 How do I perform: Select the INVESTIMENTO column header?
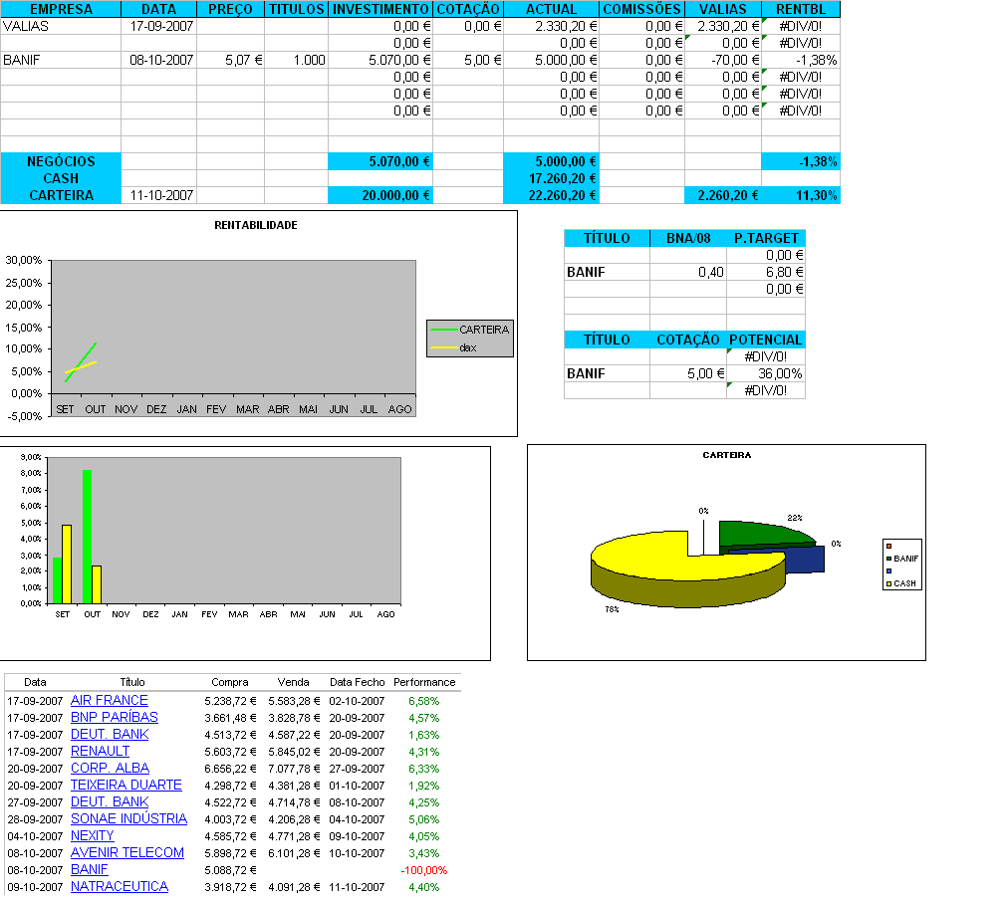380,9
